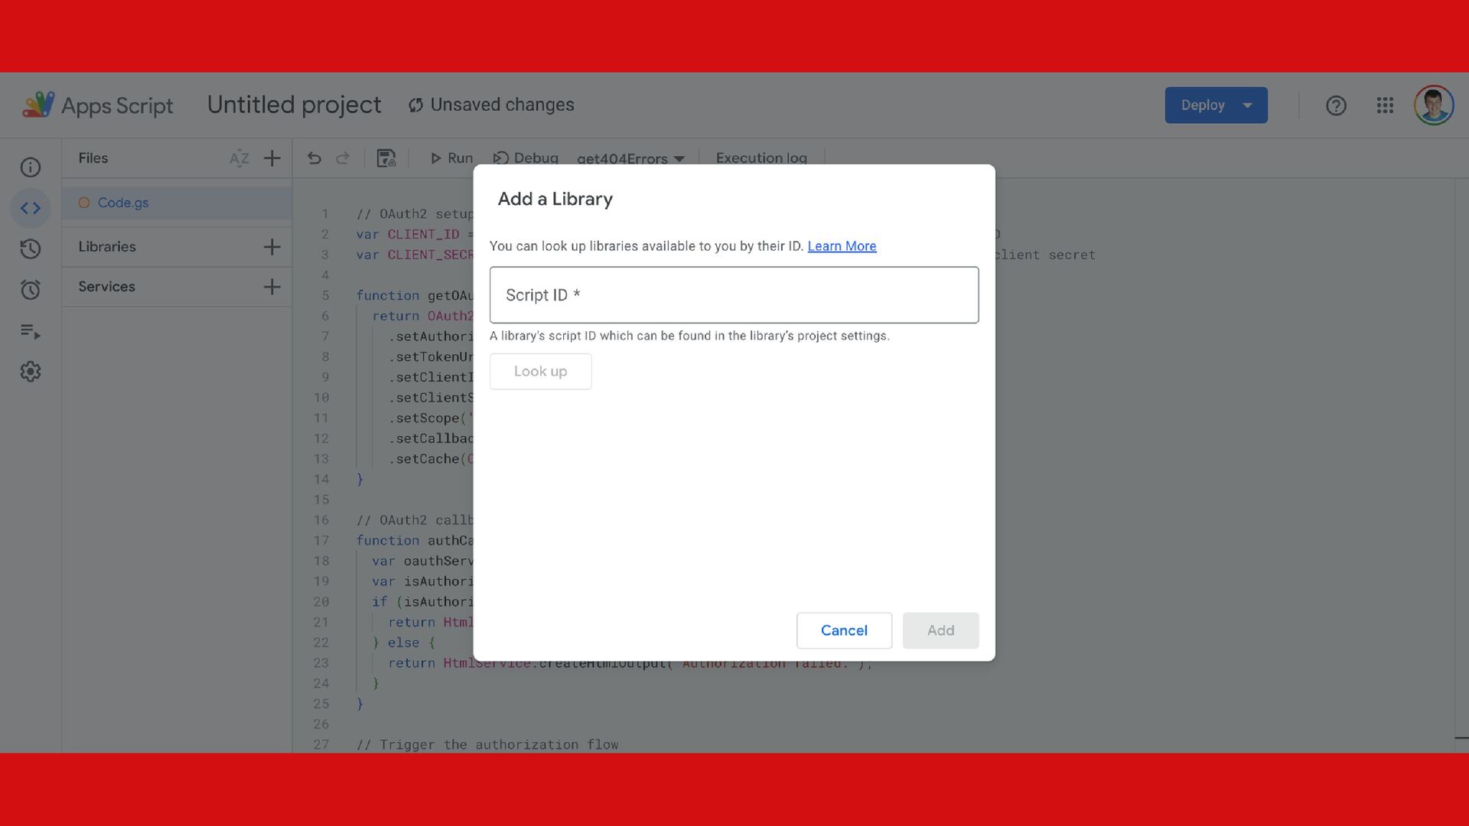
Task: Click the undo arrow icon
Action: pyautogui.click(x=314, y=158)
